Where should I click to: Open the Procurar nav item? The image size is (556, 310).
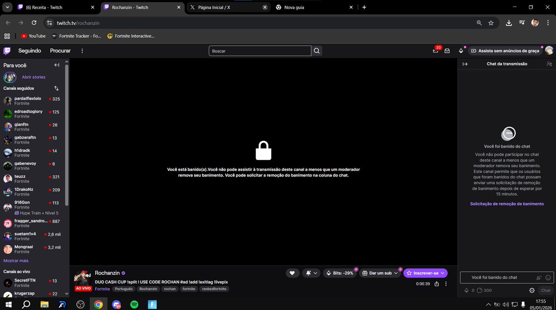coord(60,51)
